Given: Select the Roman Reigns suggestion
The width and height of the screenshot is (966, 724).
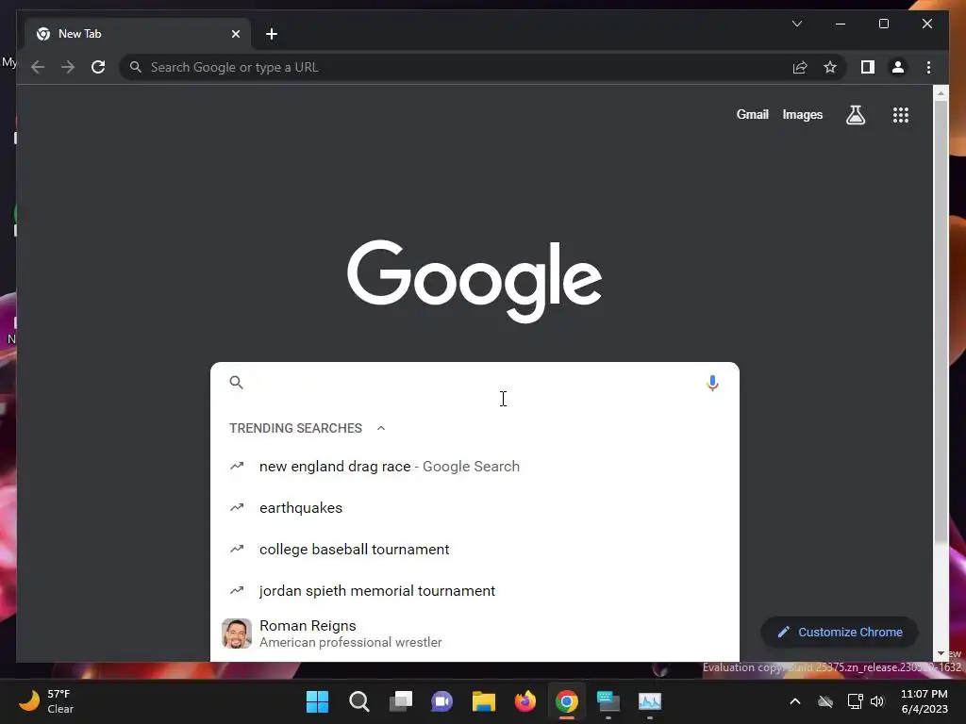Looking at the screenshot, I should [475, 633].
